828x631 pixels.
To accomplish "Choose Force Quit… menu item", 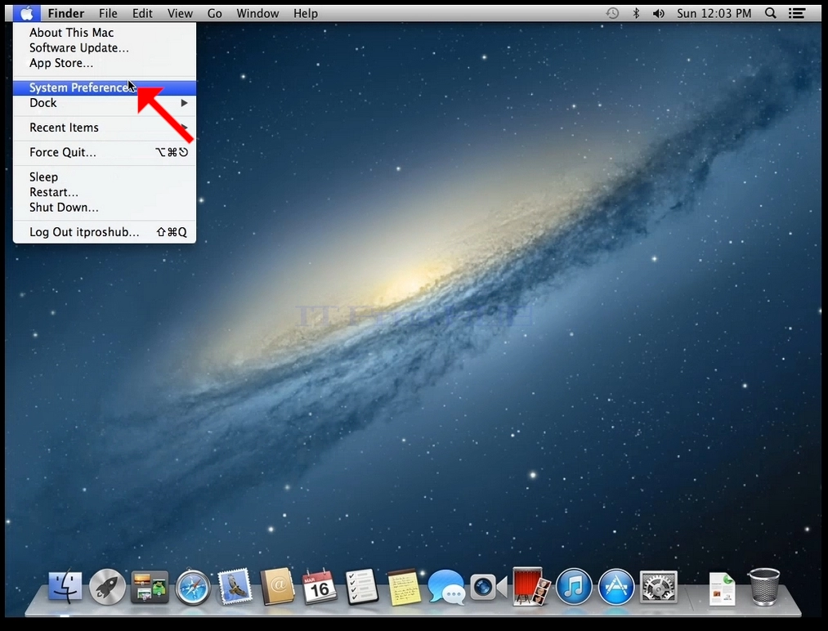I will coord(105,153).
